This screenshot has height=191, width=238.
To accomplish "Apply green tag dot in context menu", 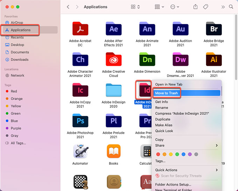I will tap(177, 154).
